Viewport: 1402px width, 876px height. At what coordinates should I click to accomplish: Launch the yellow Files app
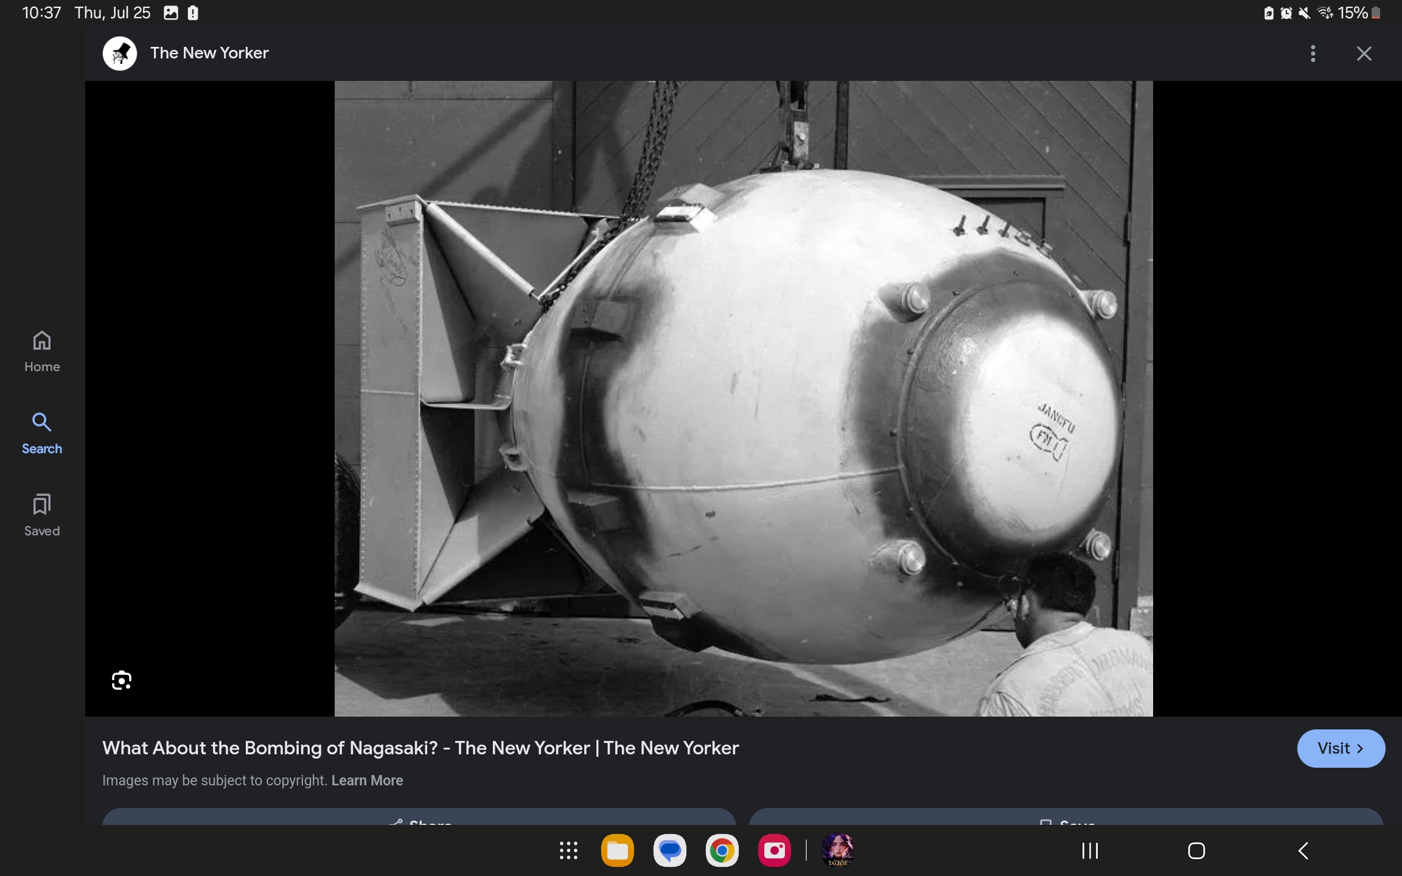coord(618,850)
